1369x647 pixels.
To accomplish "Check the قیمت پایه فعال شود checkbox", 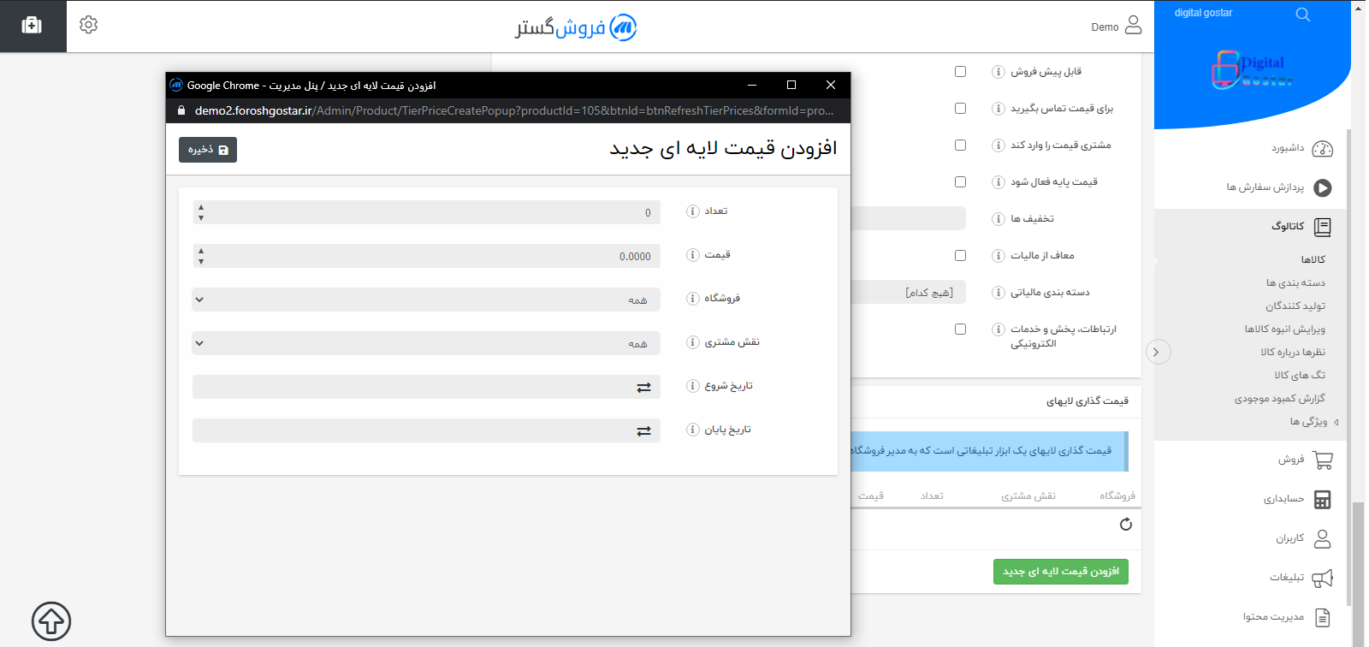I will (960, 182).
